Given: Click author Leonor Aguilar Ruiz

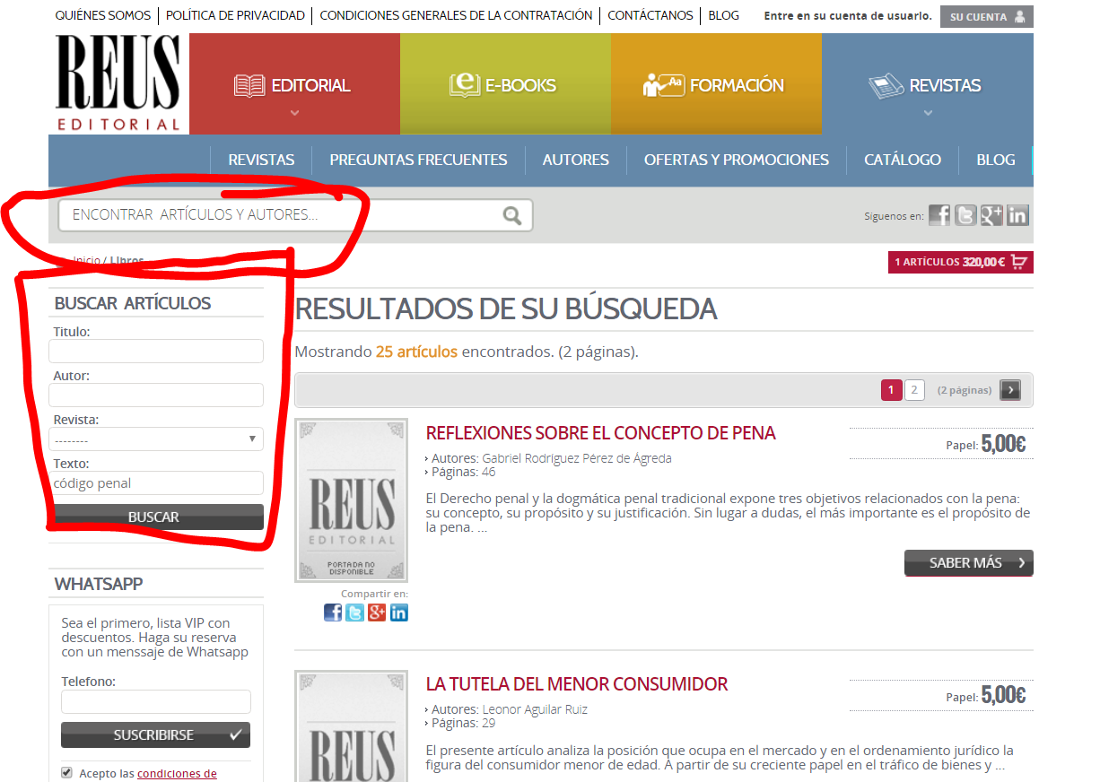Looking at the screenshot, I should (535, 709).
